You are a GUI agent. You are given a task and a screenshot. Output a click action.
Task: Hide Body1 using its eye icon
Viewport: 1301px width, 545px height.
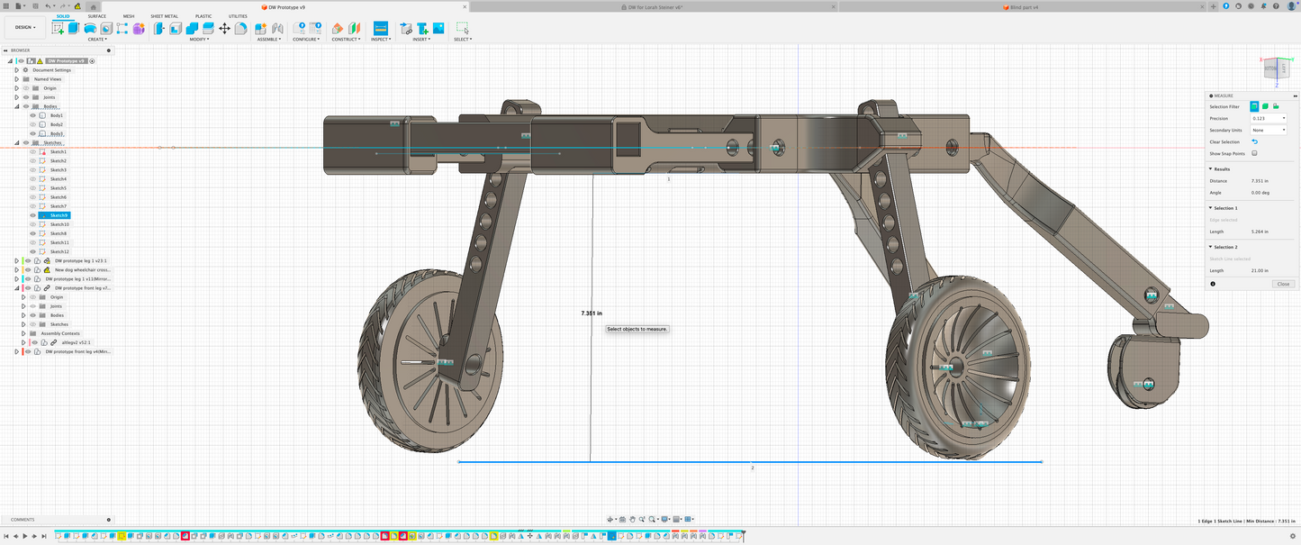pos(33,115)
